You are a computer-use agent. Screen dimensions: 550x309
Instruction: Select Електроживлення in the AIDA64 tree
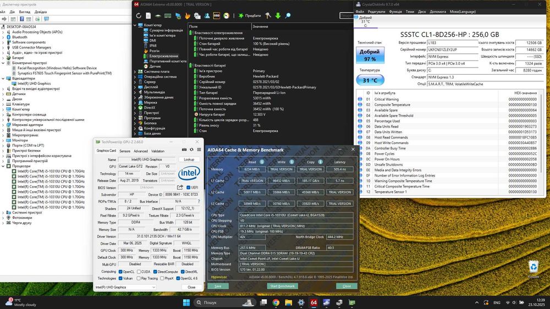point(163,56)
